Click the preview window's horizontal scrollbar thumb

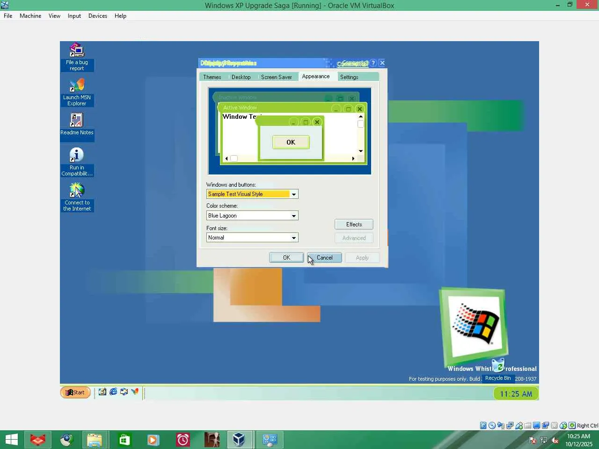[x=234, y=159]
